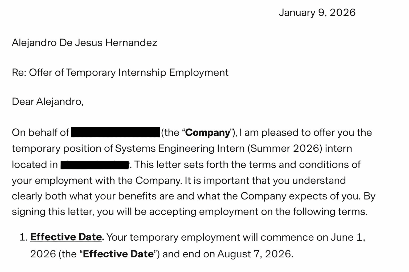
Task: Click the underlined Effective Date heading
Action: tap(66, 237)
